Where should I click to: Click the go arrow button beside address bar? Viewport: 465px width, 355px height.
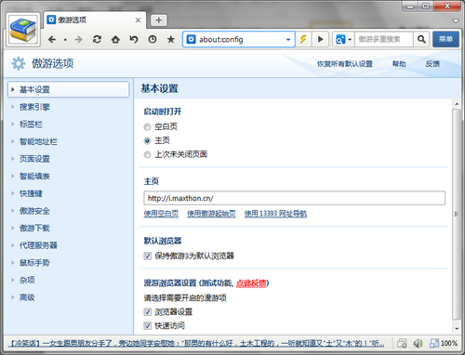[x=320, y=39]
